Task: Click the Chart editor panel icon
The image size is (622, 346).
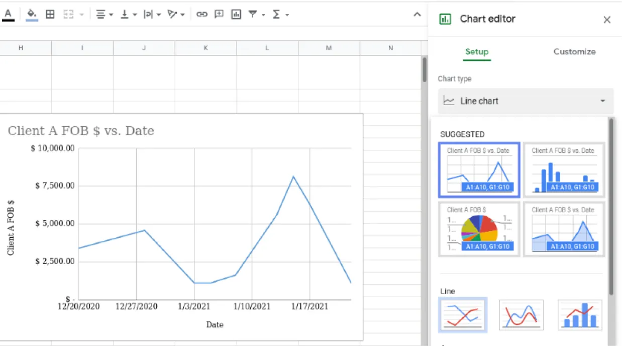Action: pos(445,19)
